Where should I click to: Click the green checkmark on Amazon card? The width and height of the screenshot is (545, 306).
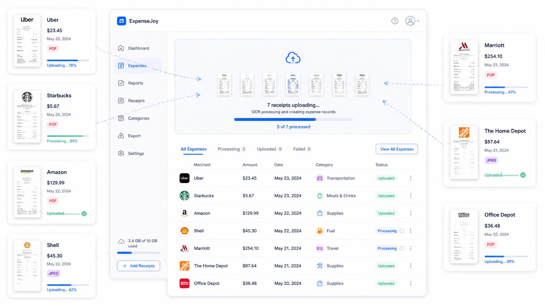pyautogui.click(x=84, y=214)
